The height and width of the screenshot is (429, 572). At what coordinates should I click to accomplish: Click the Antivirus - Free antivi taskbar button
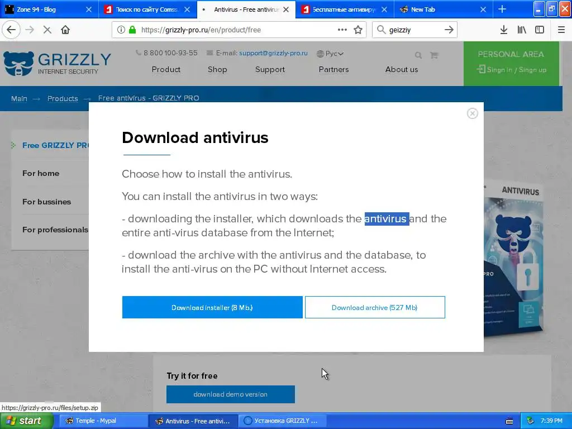(193, 421)
